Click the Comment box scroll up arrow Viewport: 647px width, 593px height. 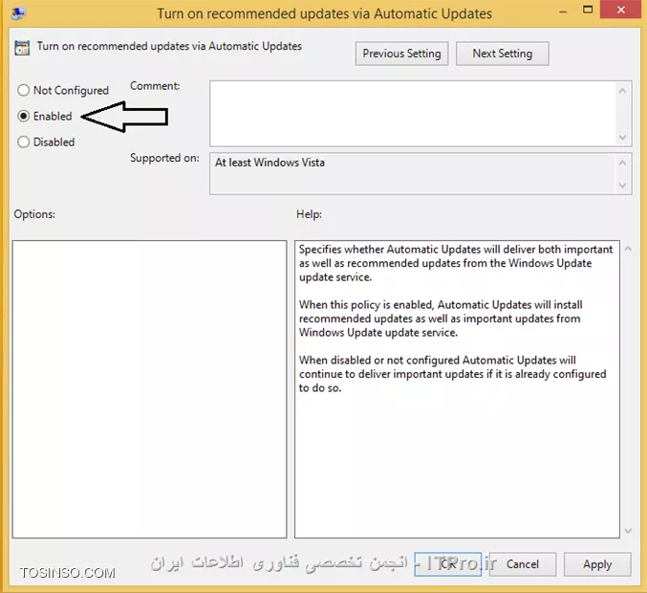[x=623, y=91]
